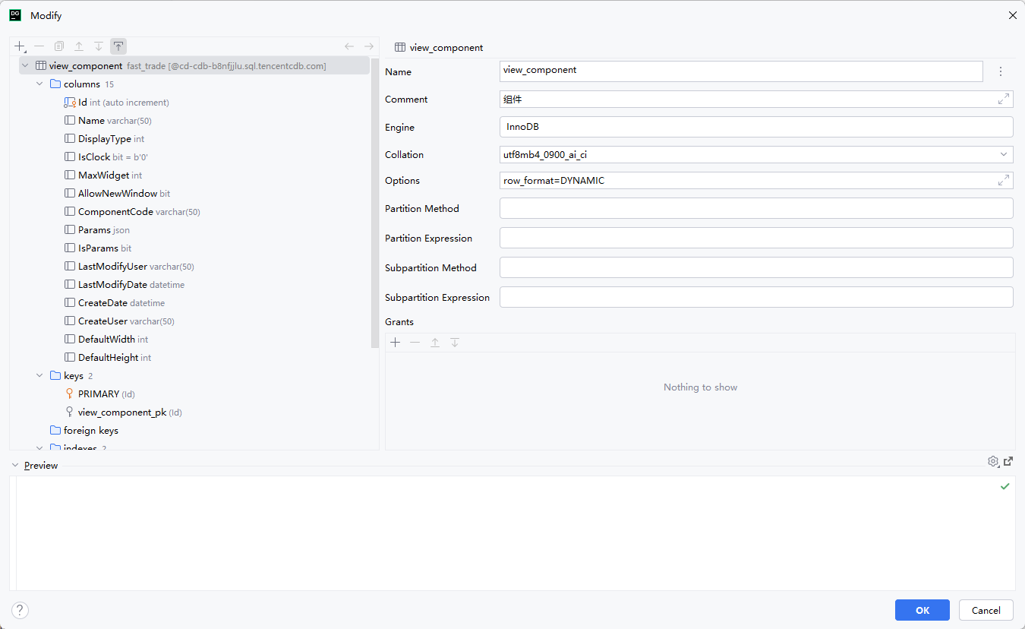Click the Partition Expression field
Image resolution: width=1025 pixels, height=629 pixels.
click(756, 238)
